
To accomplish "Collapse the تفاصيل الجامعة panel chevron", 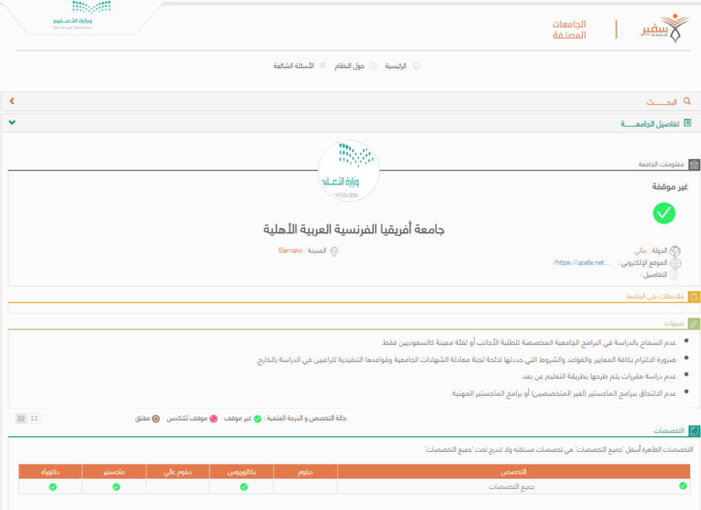I will 12,123.
